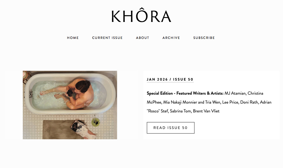Click the "Rosco" nickname in contributors

click(153, 111)
